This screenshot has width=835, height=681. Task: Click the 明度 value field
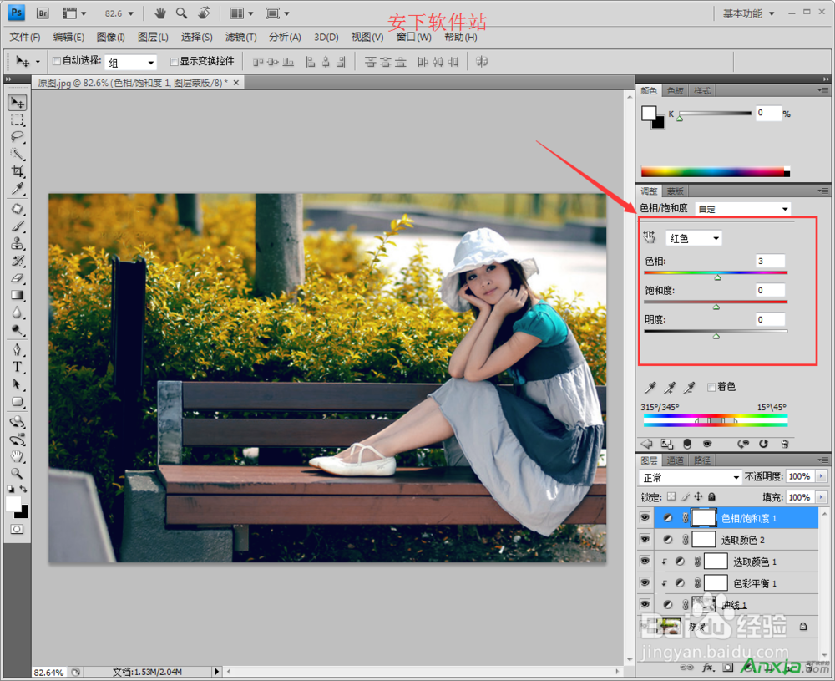coord(770,320)
